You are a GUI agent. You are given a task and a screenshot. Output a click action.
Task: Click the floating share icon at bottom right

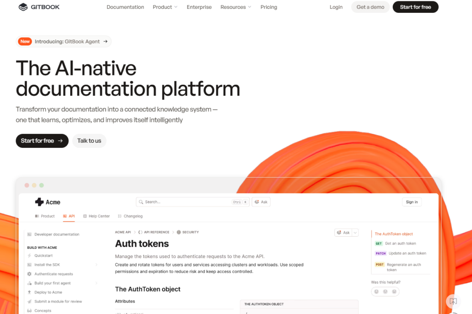tap(453, 301)
